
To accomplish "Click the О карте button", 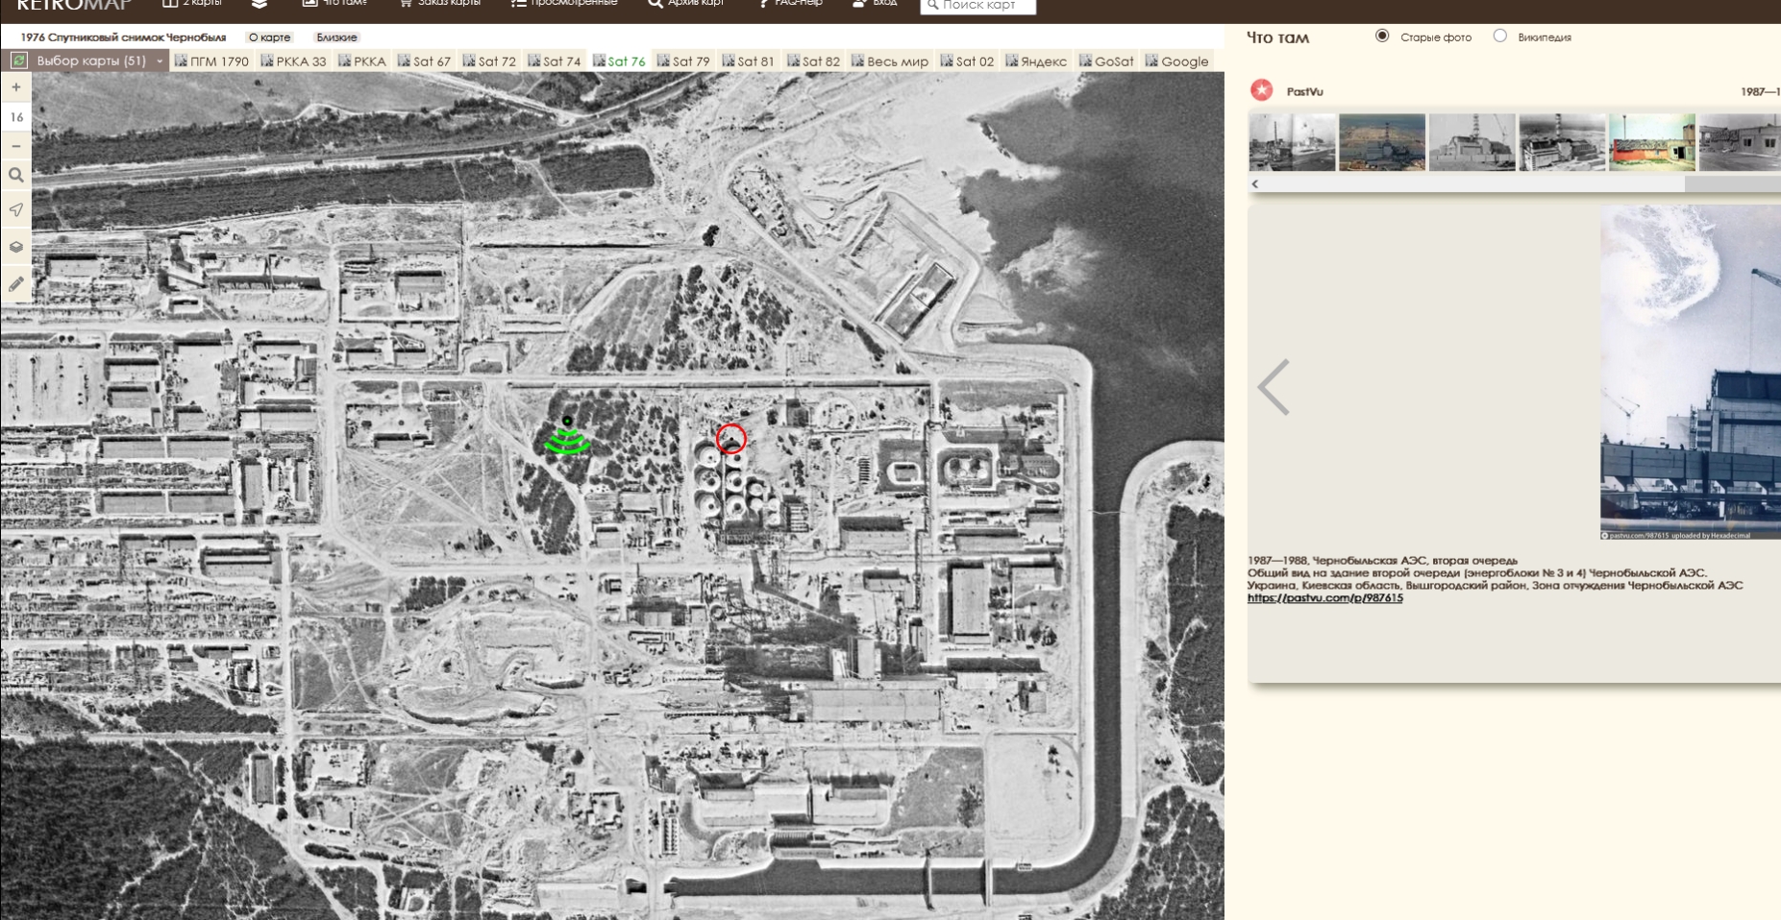I will pyautogui.click(x=269, y=37).
